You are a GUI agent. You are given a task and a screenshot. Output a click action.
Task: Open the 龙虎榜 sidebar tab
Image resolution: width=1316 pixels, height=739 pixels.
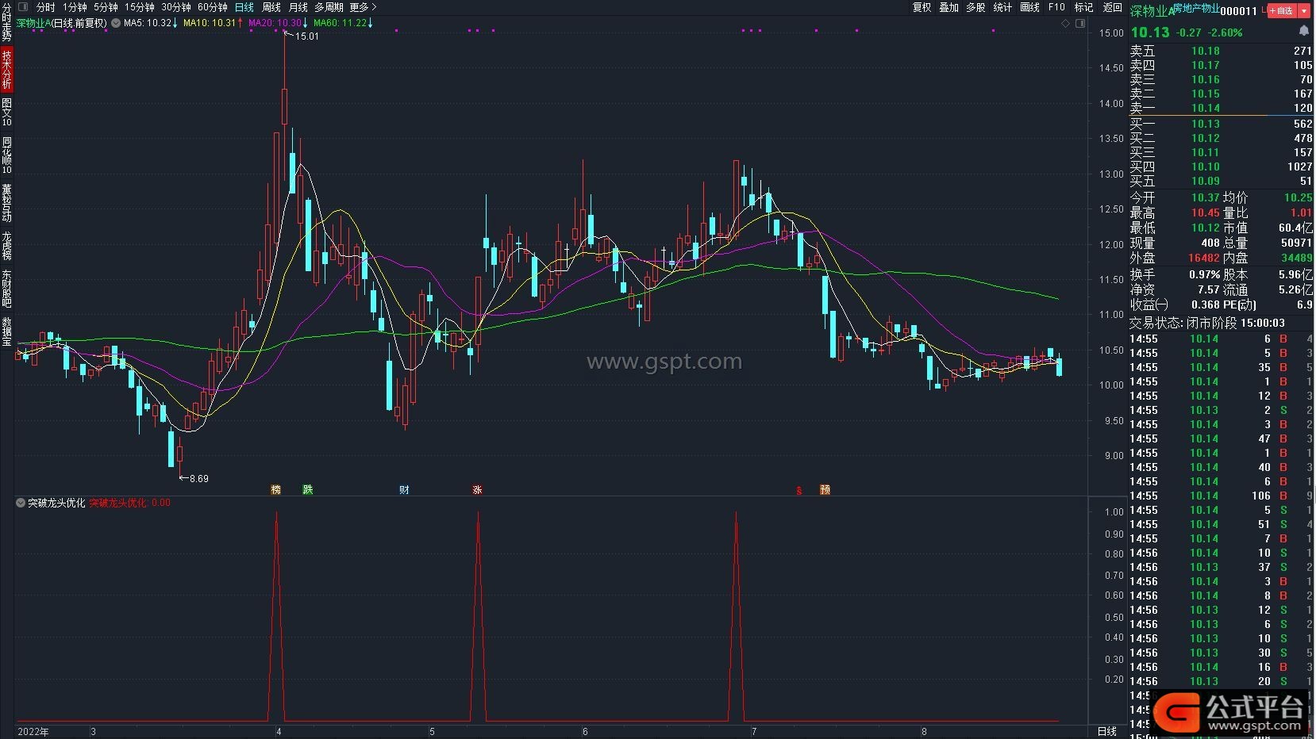tap(6, 247)
